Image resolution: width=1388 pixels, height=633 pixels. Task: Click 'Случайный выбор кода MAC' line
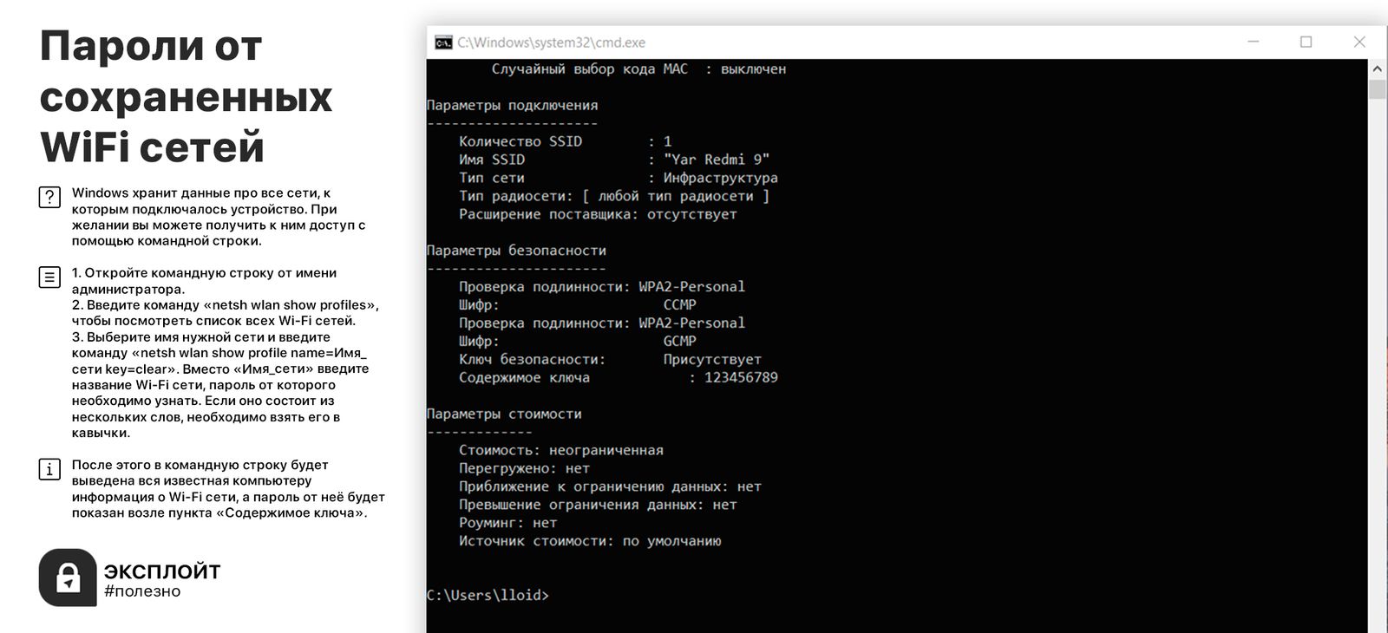638,69
